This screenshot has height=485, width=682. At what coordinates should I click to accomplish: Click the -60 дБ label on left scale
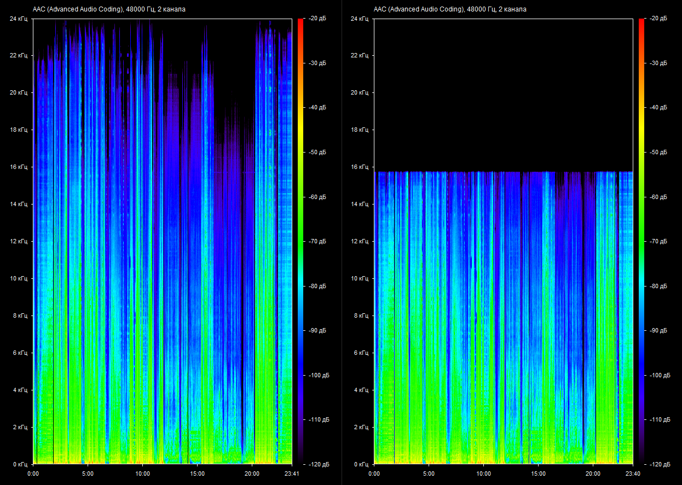click(317, 197)
